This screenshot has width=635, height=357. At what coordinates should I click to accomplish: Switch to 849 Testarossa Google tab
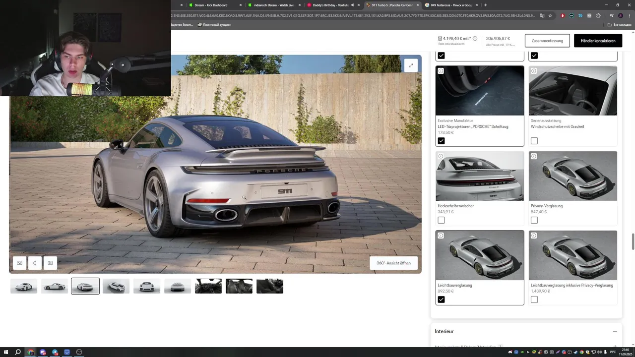(x=451, y=5)
